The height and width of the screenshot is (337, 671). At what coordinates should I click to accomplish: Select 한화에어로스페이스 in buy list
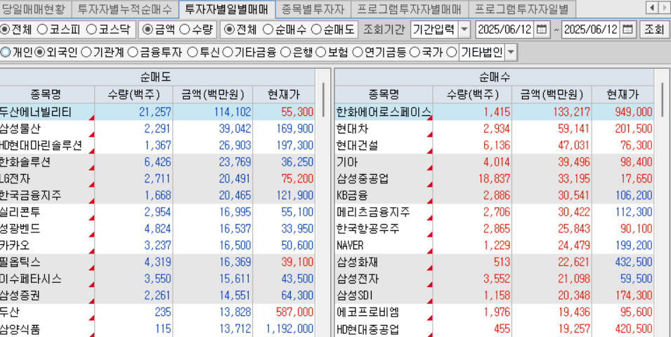pos(494,112)
